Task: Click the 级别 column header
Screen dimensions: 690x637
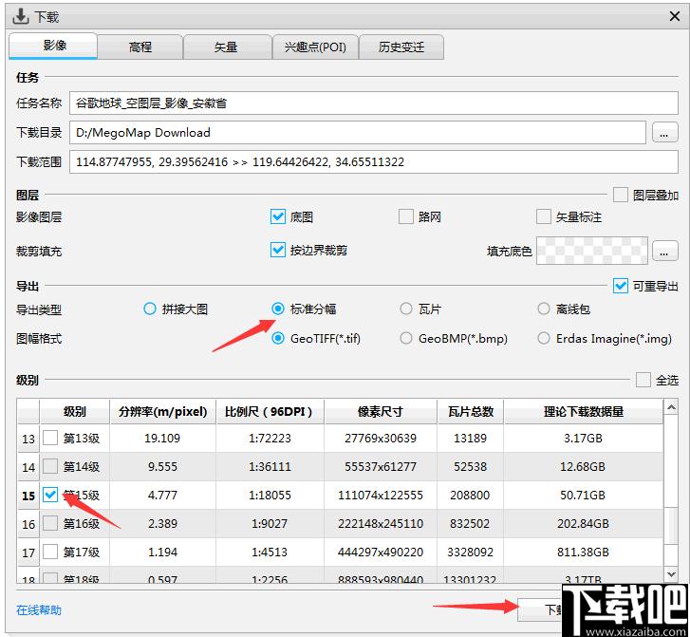Action: point(74,412)
